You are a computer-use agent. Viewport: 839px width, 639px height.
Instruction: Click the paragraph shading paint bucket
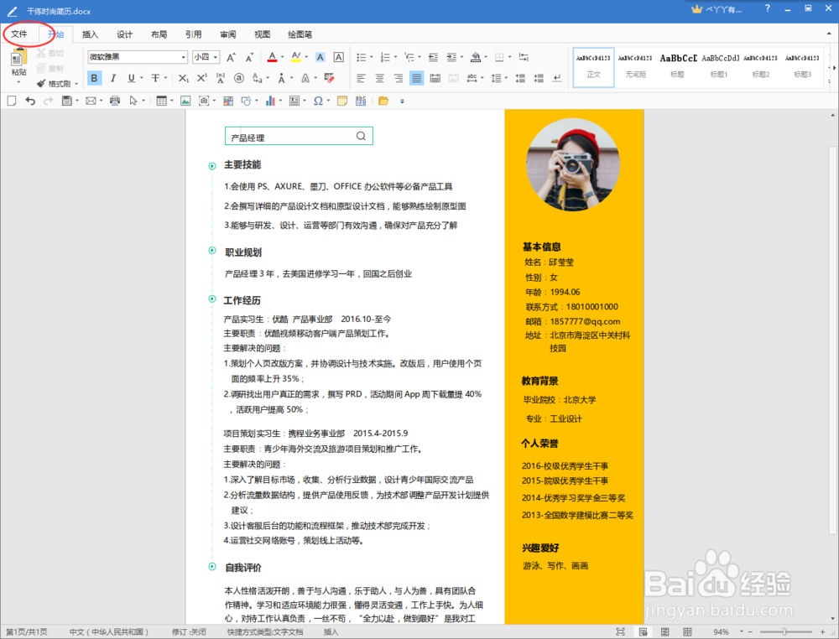tap(475, 57)
